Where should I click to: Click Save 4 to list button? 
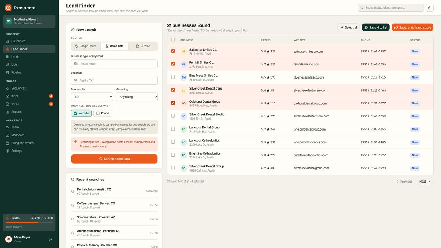(x=376, y=27)
